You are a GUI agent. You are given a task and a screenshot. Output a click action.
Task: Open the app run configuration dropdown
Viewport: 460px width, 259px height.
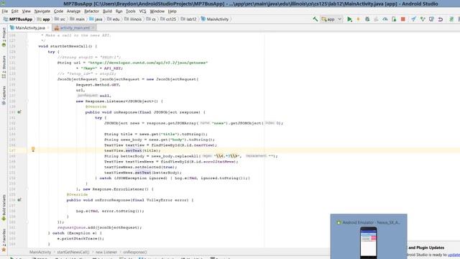pyautogui.click(x=331, y=19)
